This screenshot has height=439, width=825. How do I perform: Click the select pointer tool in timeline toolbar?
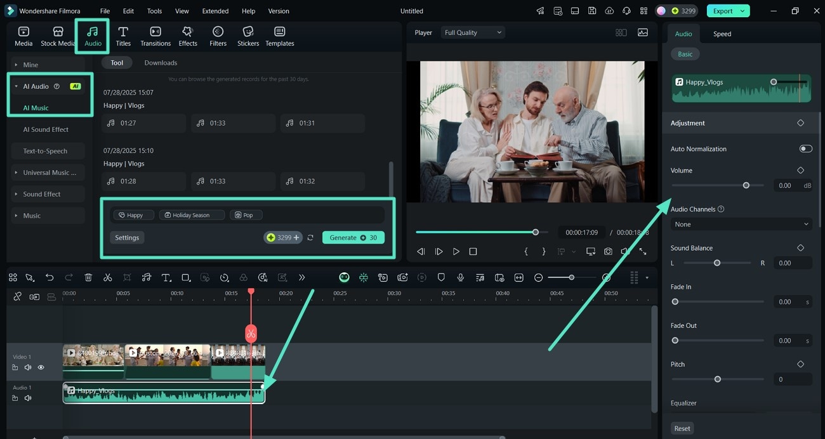[29, 277]
